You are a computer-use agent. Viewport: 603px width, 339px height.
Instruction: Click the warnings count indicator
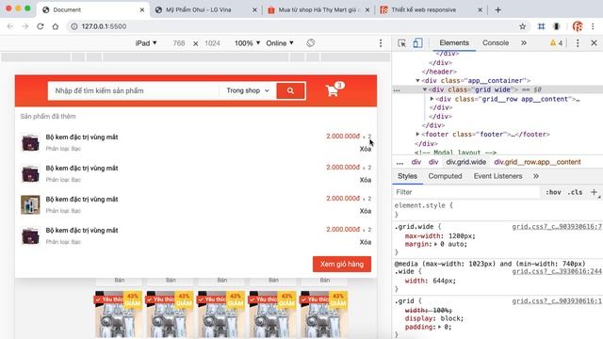pos(556,43)
